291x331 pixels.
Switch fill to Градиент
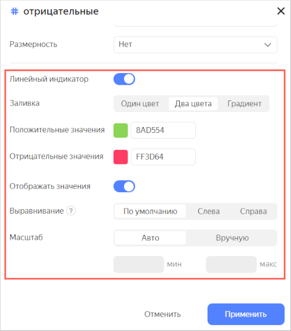(245, 103)
